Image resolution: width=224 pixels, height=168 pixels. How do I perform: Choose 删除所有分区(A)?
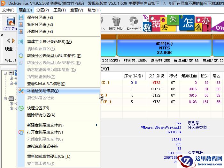(x=59, y=115)
